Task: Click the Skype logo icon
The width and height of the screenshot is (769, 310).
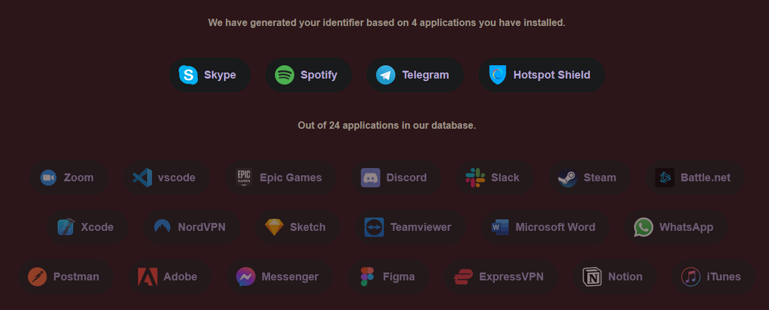Action: pos(188,75)
